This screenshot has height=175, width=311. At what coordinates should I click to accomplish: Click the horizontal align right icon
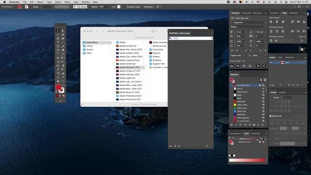pyautogui.click(x=283, y=21)
